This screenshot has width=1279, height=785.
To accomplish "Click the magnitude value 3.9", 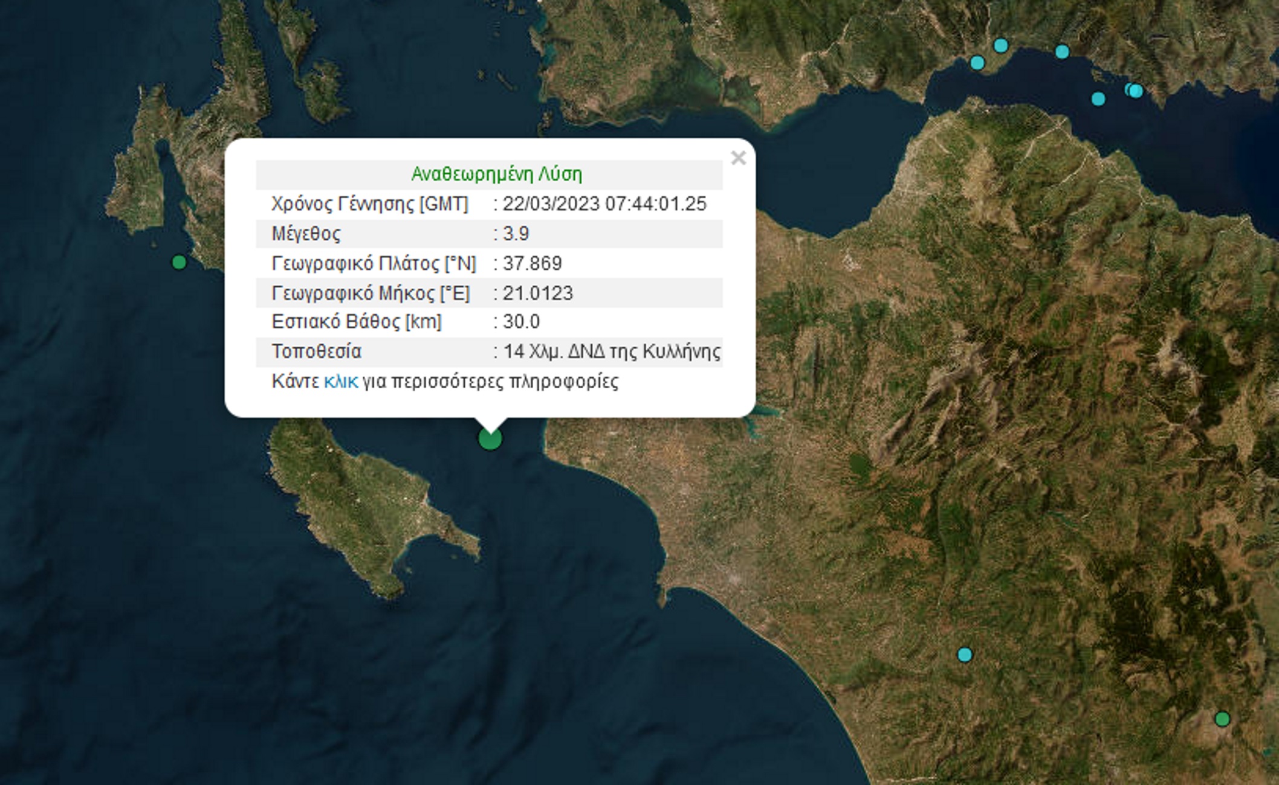I will [x=516, y=234].
